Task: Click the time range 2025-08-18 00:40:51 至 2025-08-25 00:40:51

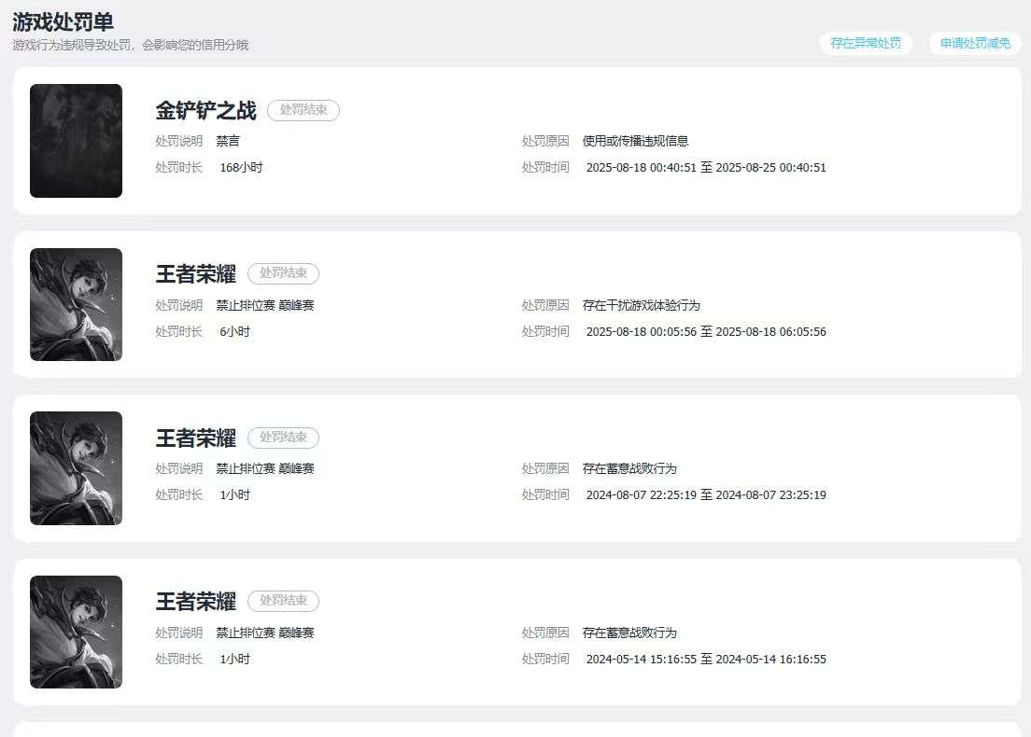Action: (706, 168)
